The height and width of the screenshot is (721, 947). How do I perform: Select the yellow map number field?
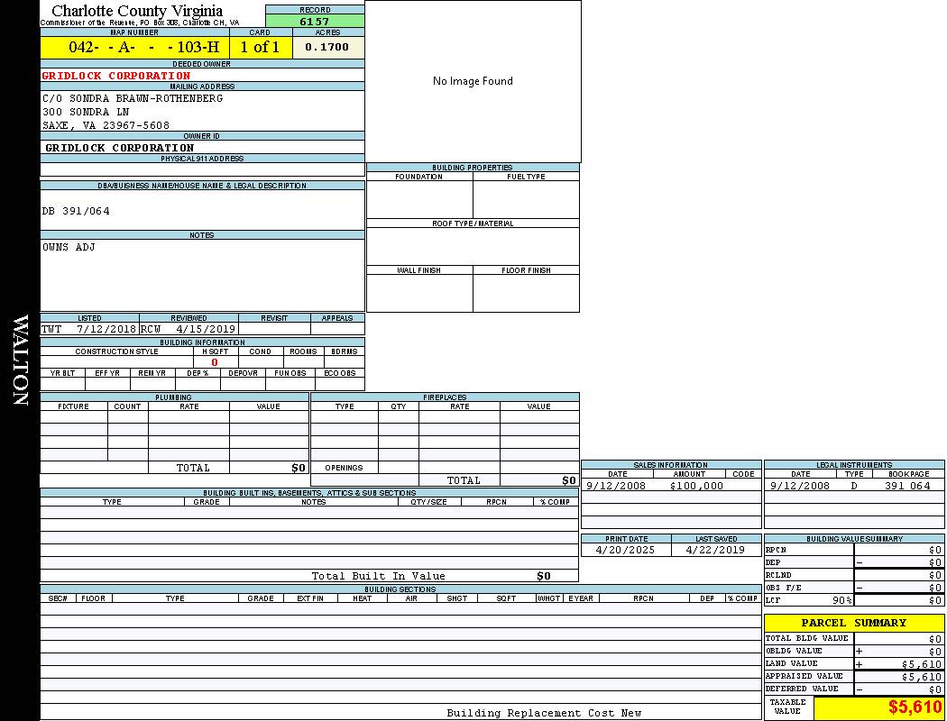[x=134, y=47]
